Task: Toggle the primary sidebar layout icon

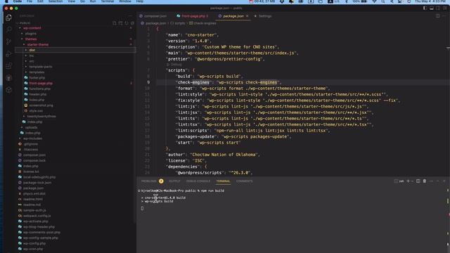Action: pyautogui.click(x=425, y=8)
